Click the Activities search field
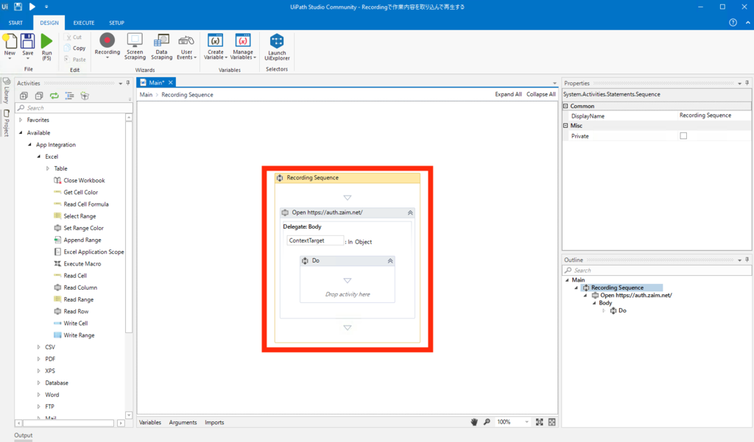Viewport: 754px width, 442px height. click(74, 108)
